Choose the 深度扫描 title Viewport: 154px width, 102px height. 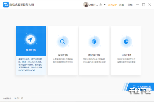point(63,55)
